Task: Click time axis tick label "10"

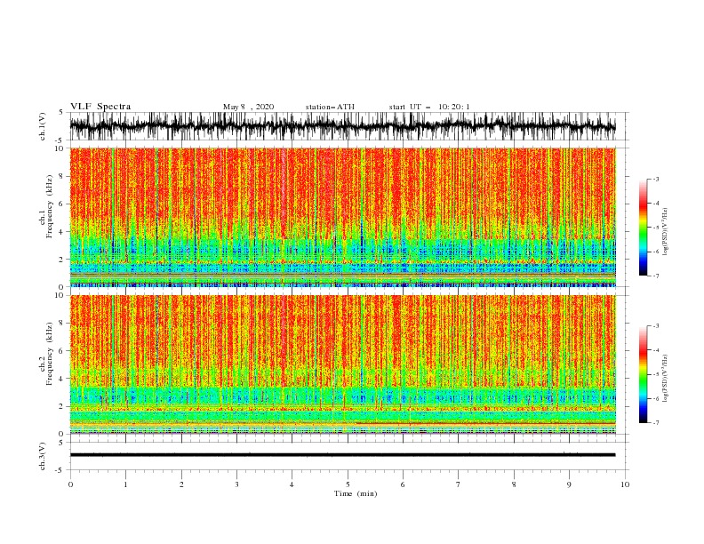Action: (625, 484)
